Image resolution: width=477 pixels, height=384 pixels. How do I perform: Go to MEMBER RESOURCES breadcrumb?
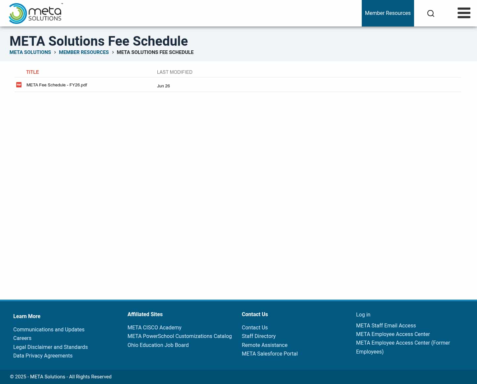click(x=84, y=52)
